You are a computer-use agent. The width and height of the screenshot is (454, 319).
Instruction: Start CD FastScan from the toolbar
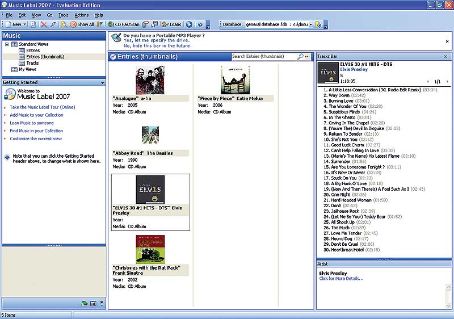(x=124, y=24)
